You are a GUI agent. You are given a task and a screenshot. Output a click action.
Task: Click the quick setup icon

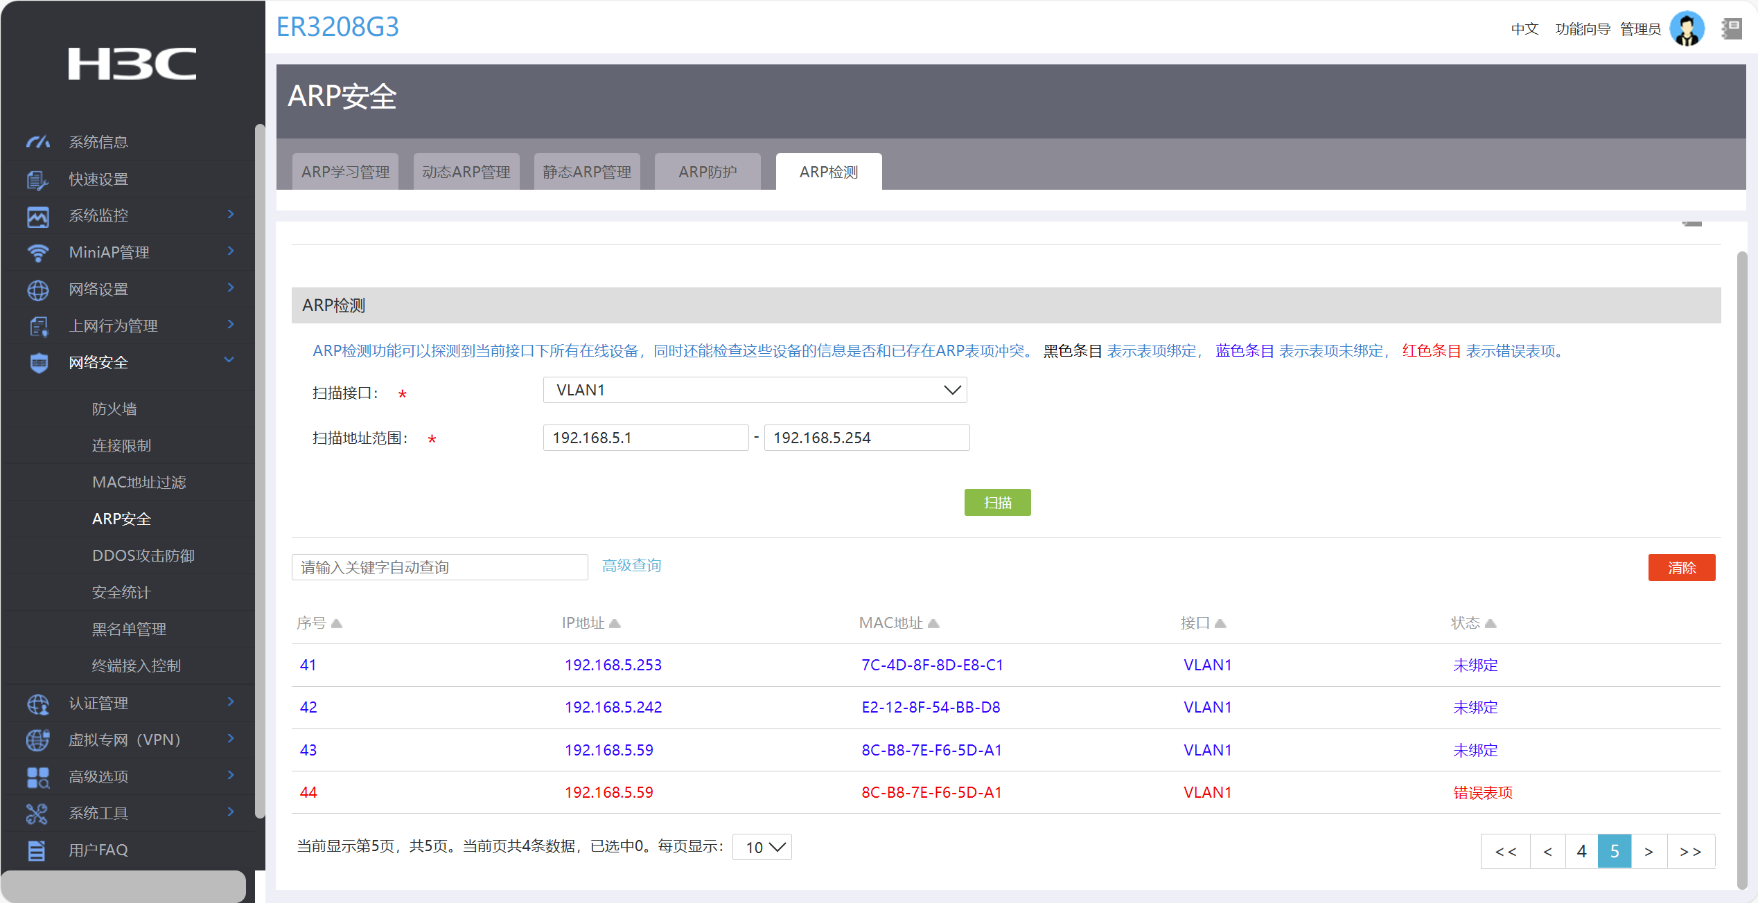[37, 179]
